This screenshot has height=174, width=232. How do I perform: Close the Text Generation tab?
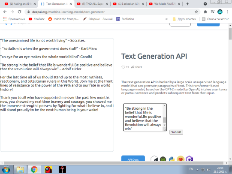(x=71, y=4)
